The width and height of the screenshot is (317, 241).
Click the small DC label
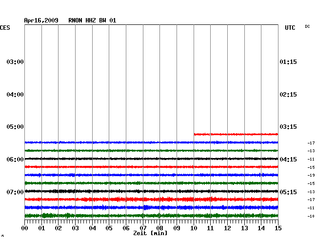(x=307, y=26)
